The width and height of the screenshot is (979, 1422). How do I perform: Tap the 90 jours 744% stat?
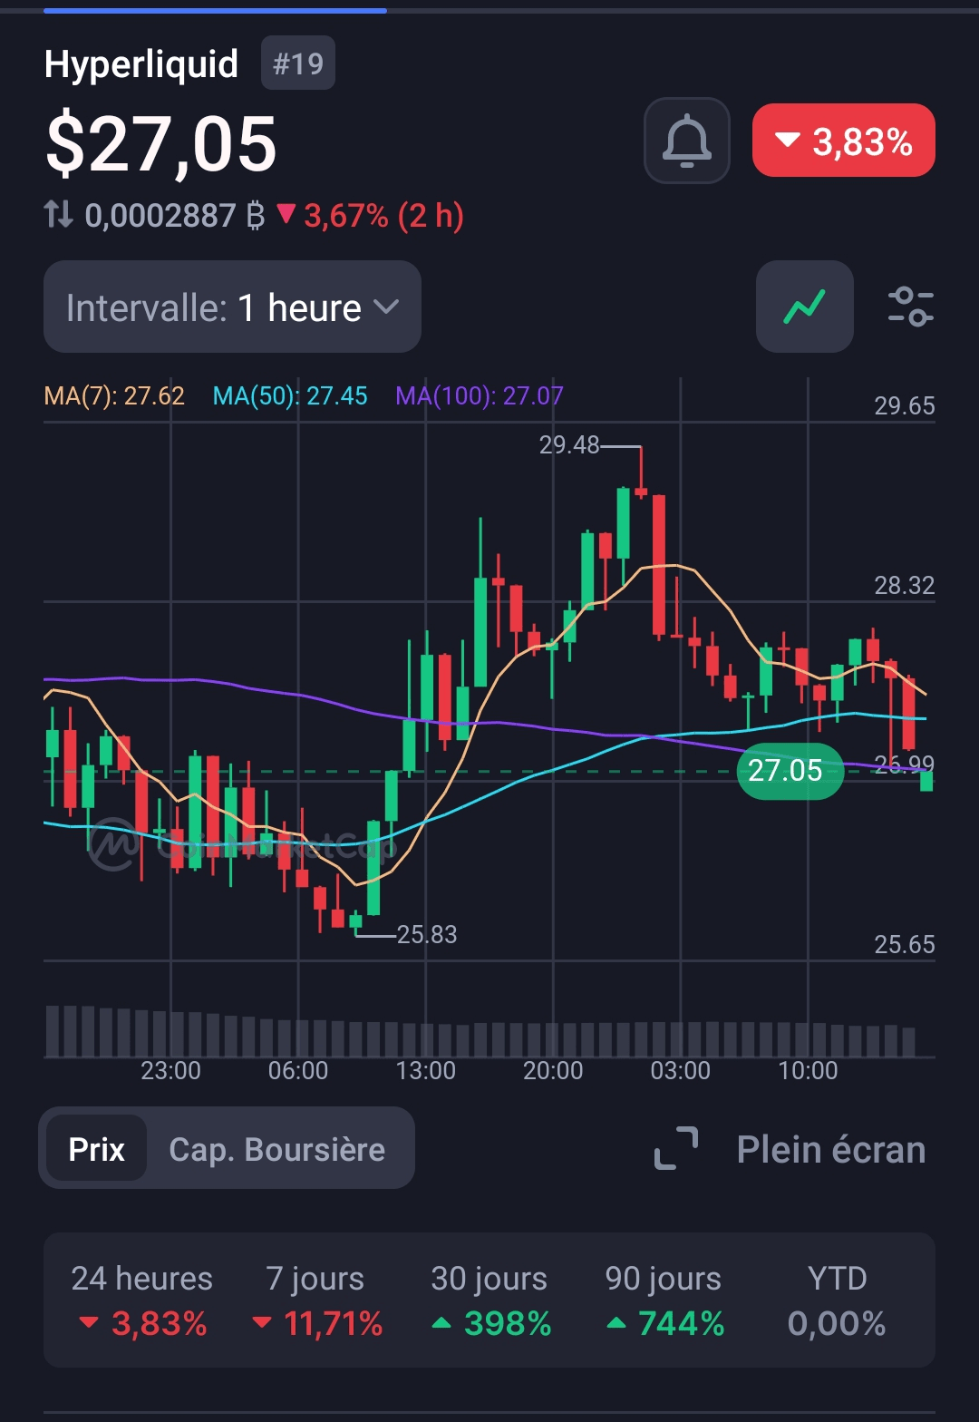pos(664,1300)
